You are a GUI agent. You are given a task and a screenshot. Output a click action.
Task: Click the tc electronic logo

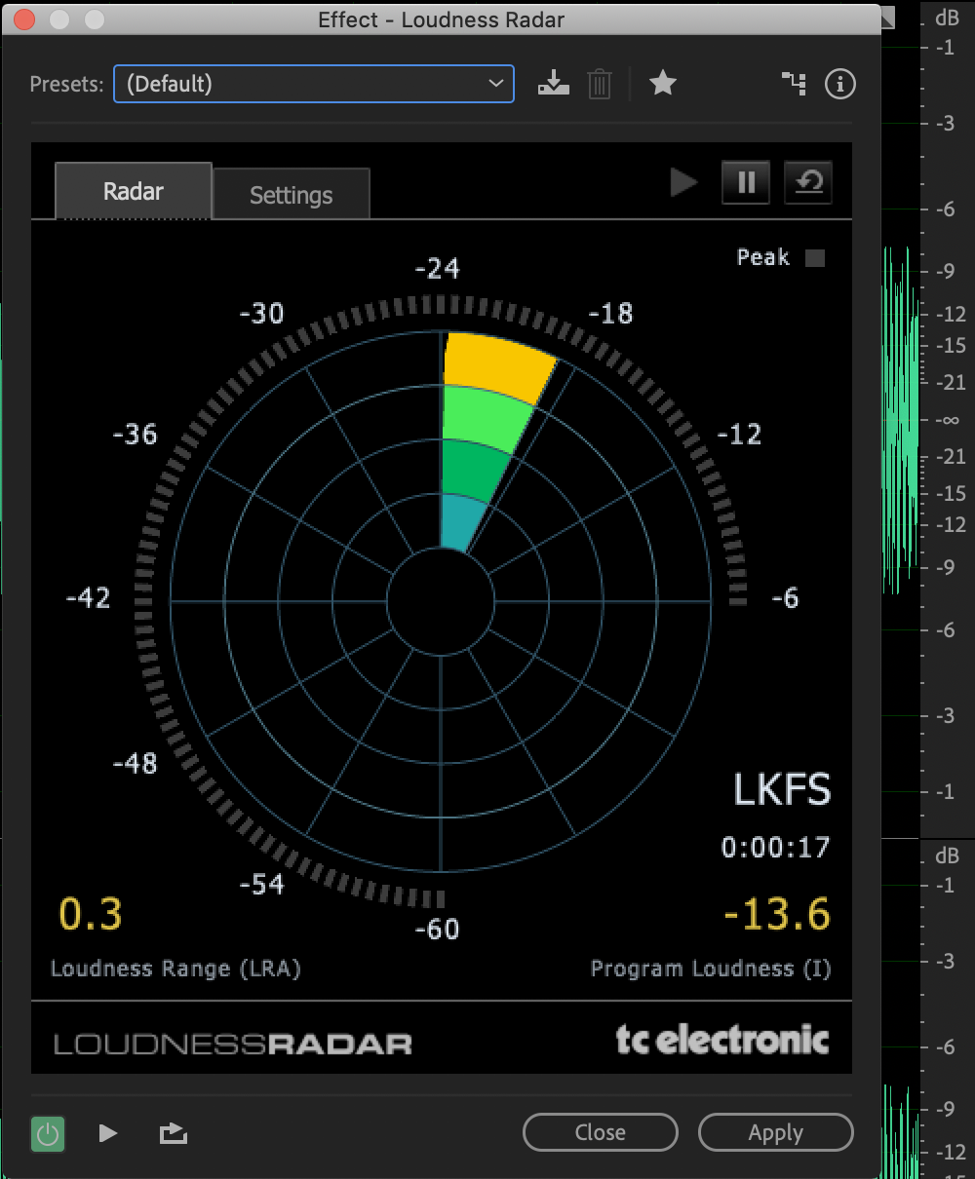(x=722, y=1039)
